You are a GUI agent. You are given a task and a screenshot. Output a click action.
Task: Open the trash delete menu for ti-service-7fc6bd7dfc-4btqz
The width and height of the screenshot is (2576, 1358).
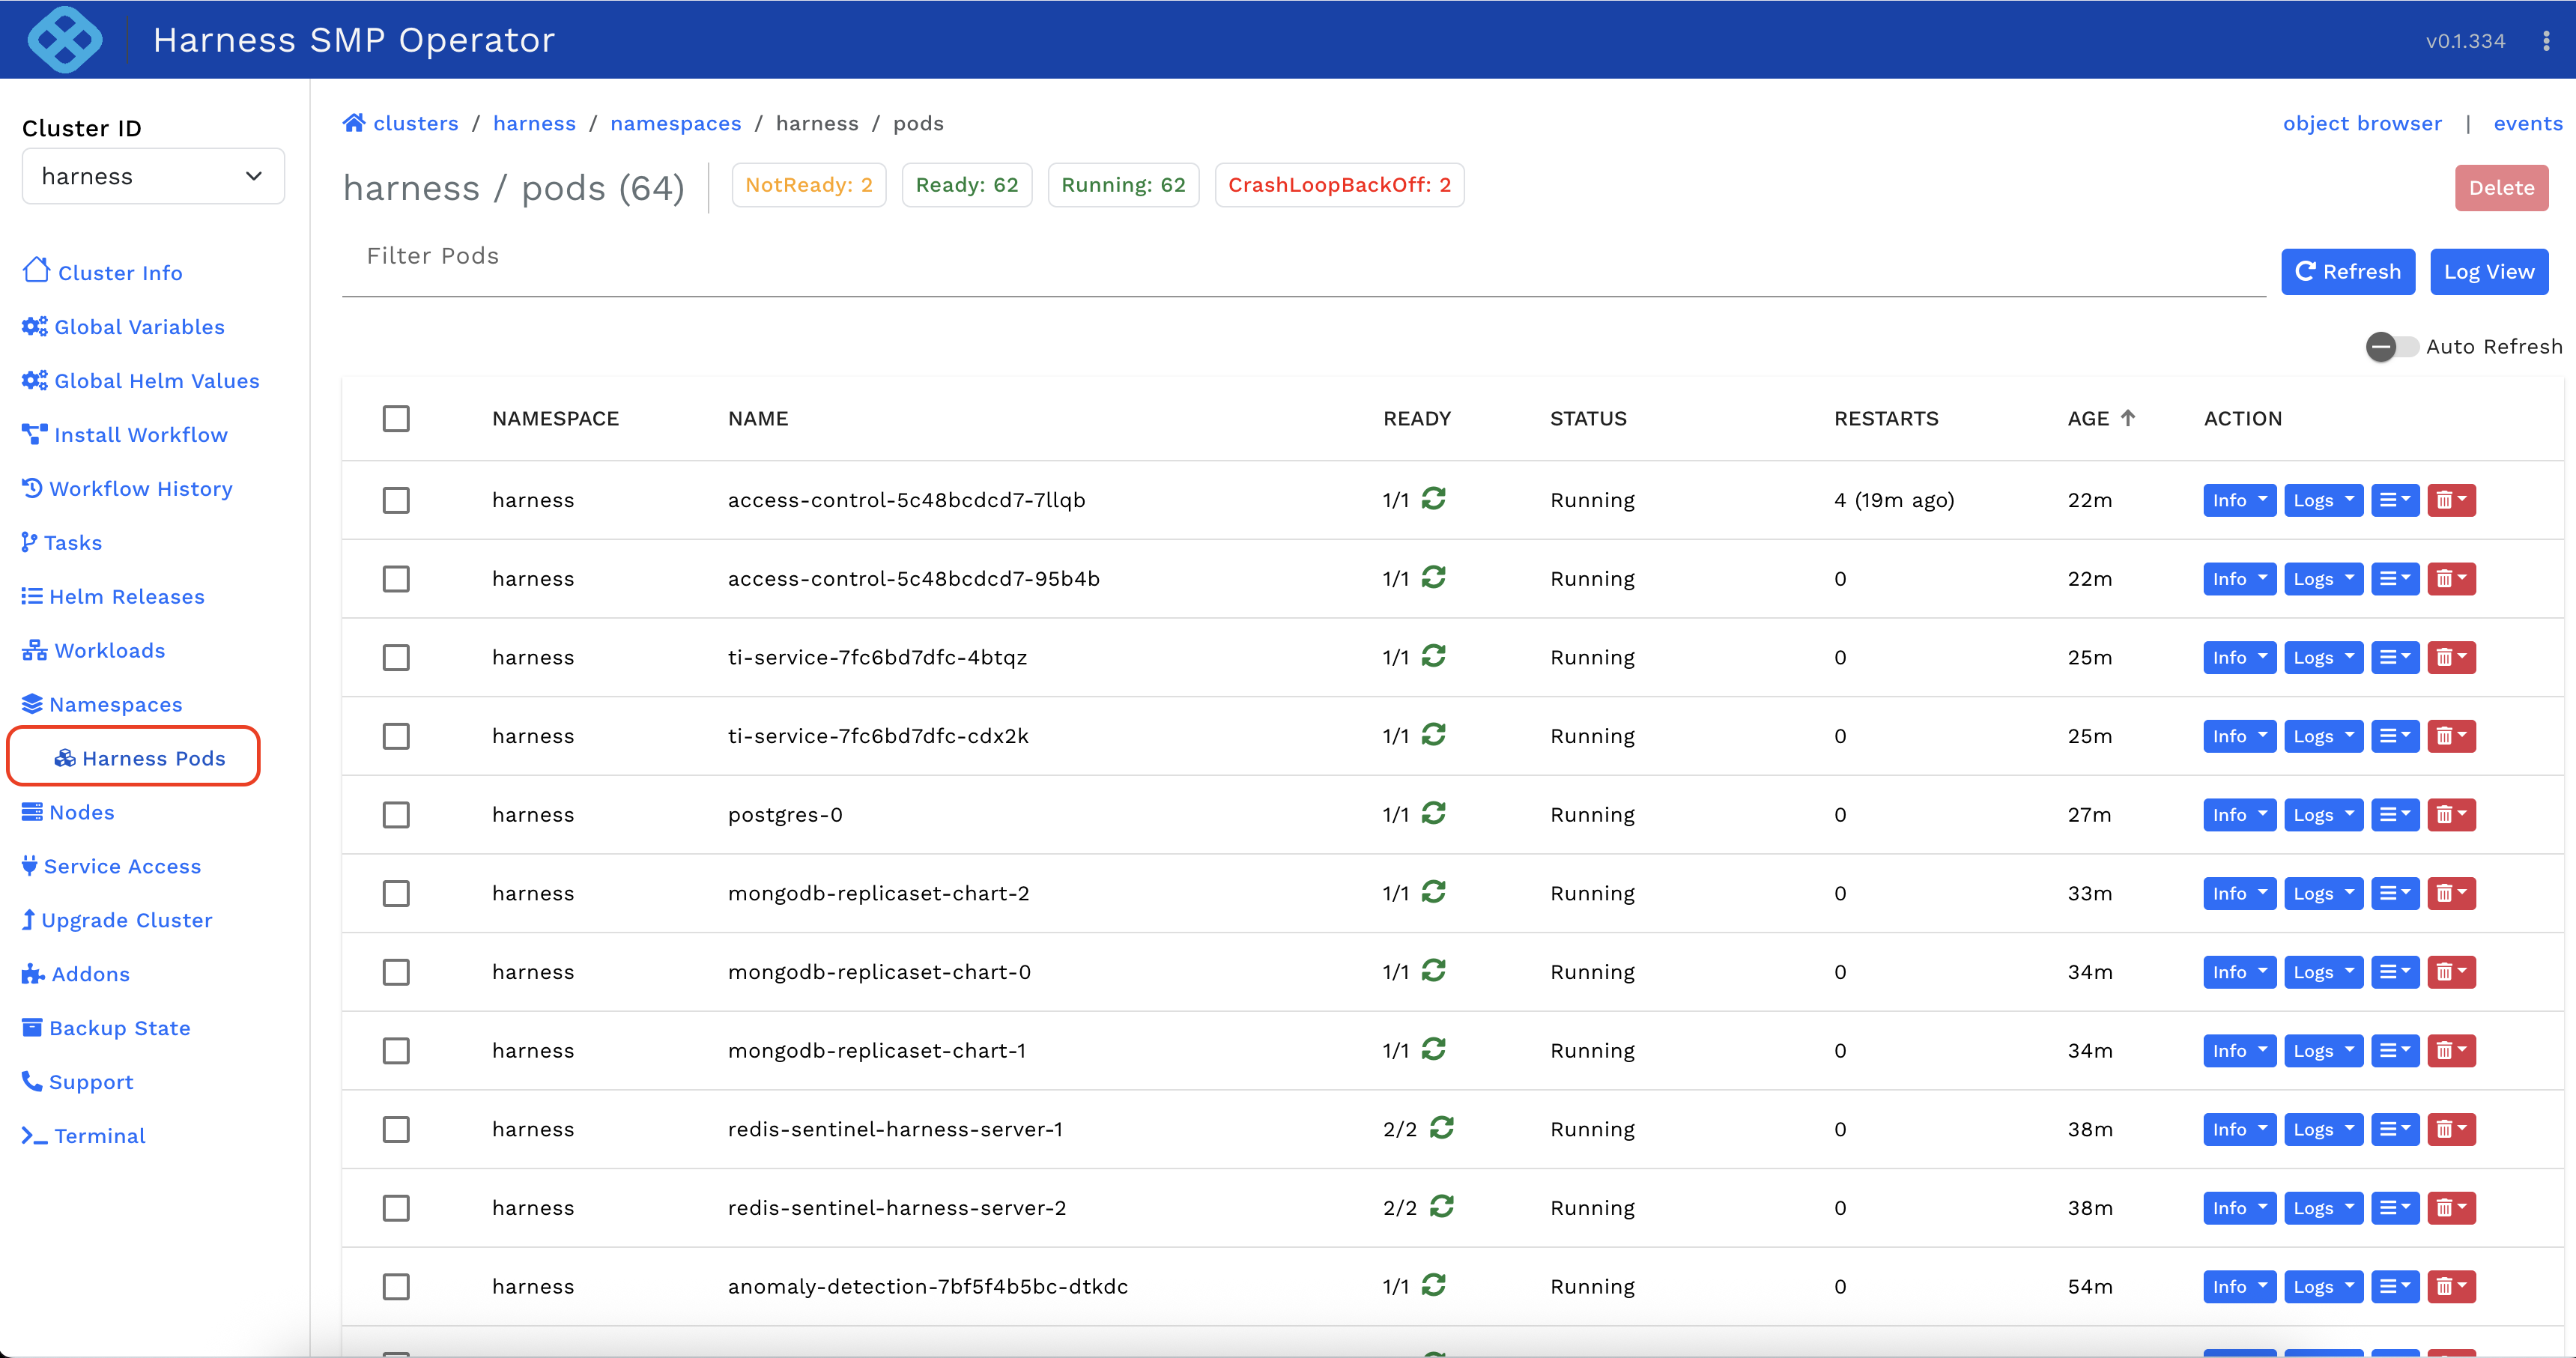coord(2451,658)
